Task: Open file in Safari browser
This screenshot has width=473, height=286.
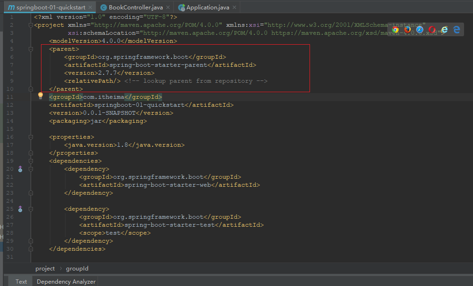Action: (420, 30)
